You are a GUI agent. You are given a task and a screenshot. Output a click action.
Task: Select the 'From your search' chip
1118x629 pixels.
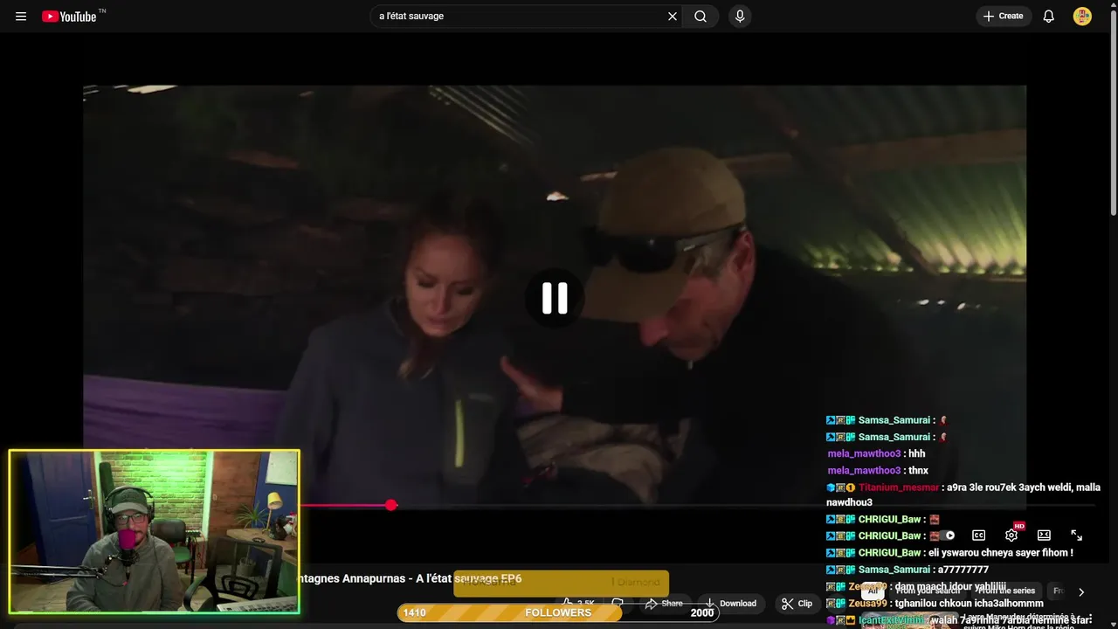(x=928, y=591)
